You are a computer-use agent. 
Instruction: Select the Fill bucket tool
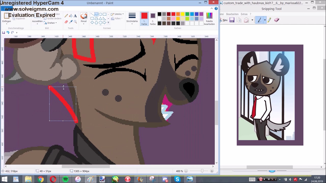click(71, 16)
